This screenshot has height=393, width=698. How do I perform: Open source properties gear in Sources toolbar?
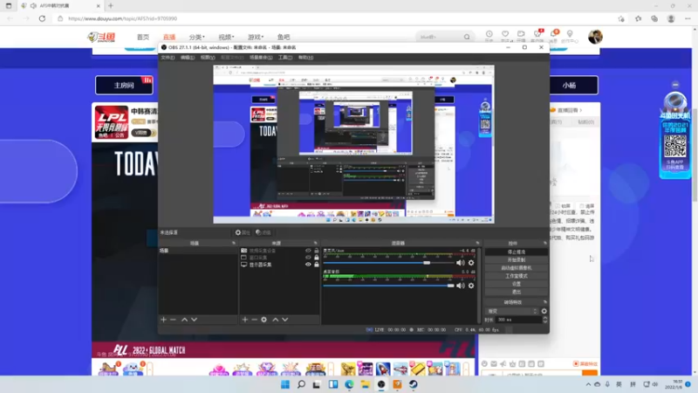[264, 320]
